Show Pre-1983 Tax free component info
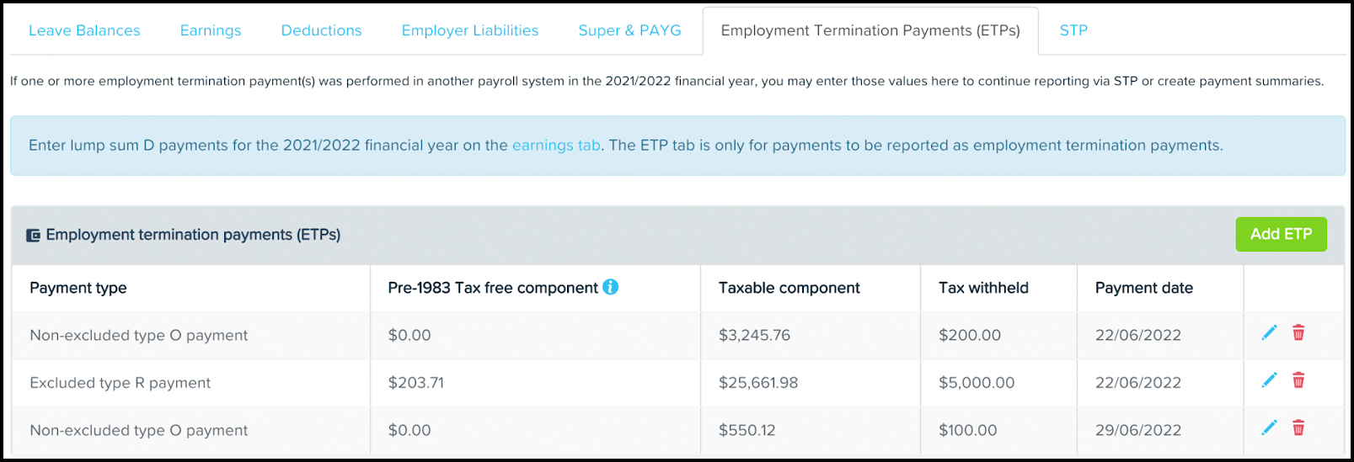Viewport: 1354px width, 462px height. [x=611, y=287]
